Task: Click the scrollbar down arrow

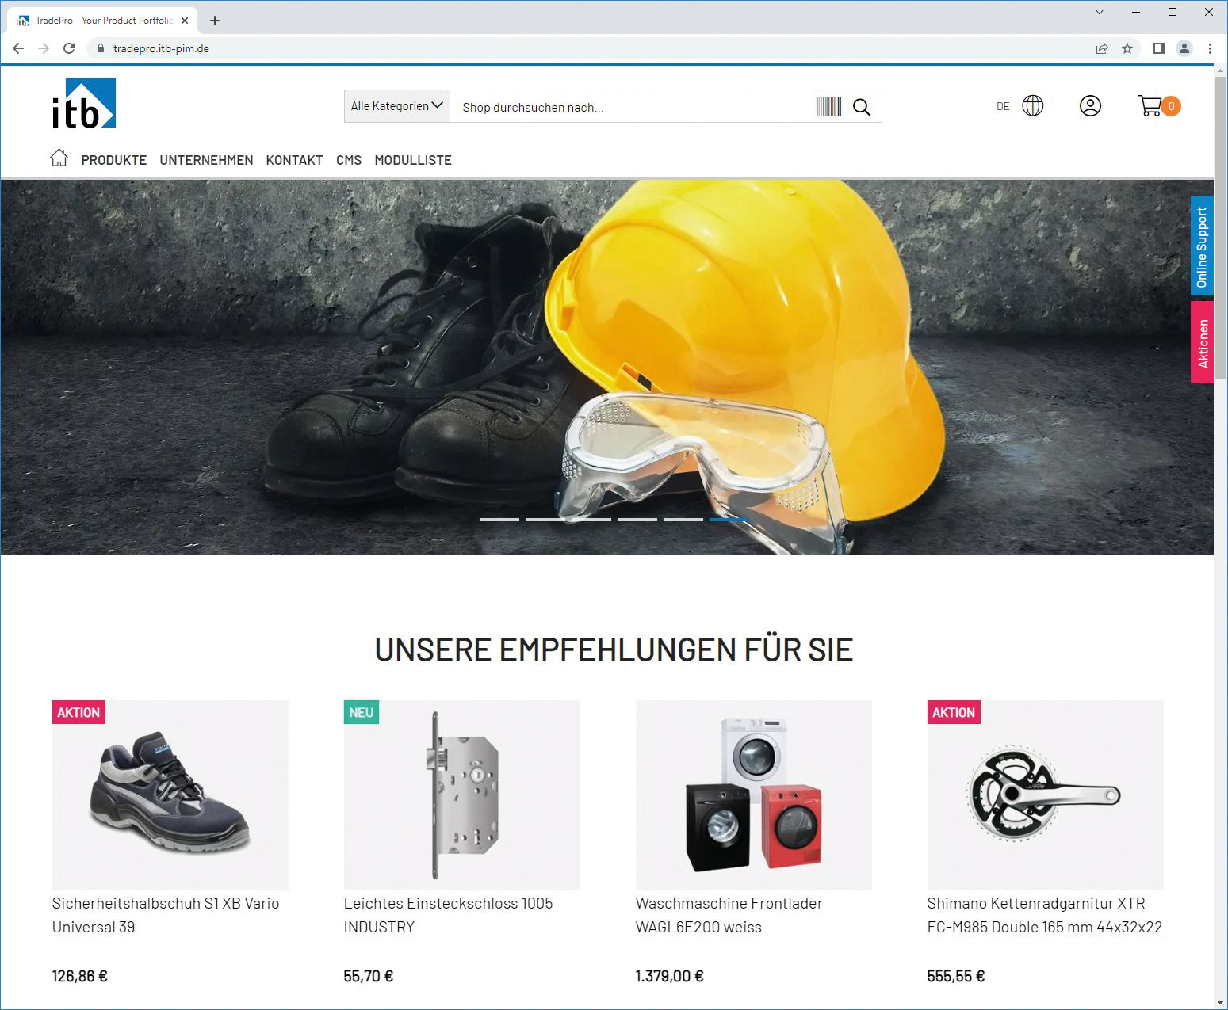Action: [1221, 1003]
